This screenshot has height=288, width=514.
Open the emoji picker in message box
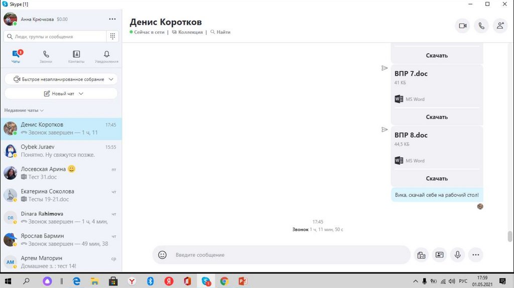(162, 255)
